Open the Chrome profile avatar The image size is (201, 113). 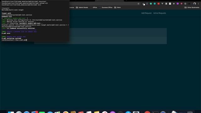[194, 4]
